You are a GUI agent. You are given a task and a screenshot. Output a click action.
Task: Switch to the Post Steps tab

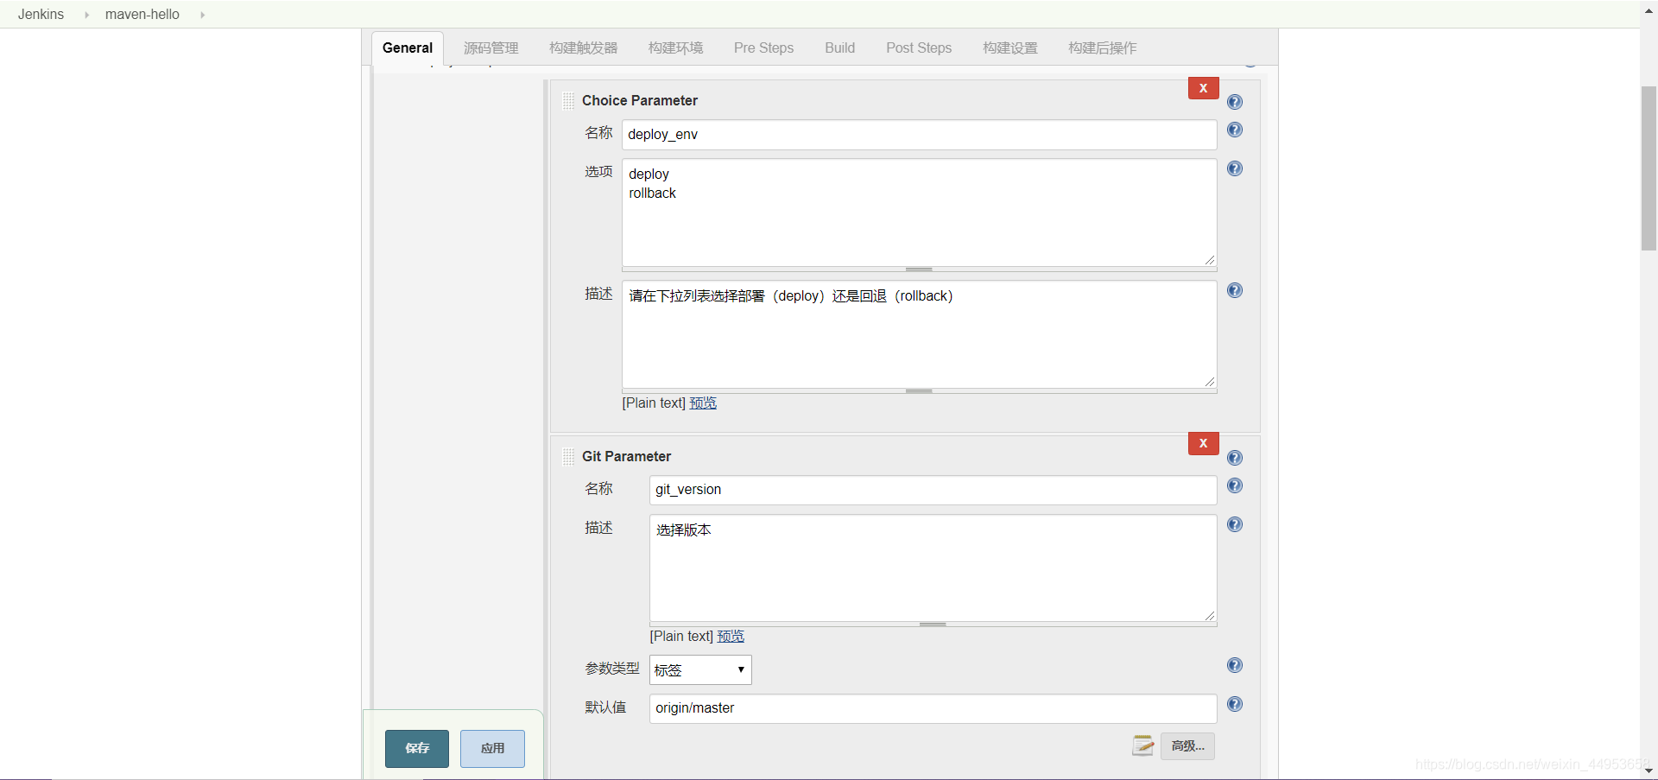(919, 48)
